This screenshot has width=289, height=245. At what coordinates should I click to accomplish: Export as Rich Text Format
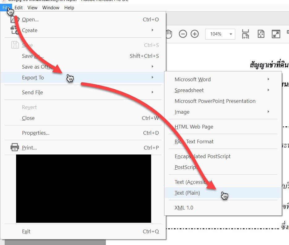pos(223,142)
